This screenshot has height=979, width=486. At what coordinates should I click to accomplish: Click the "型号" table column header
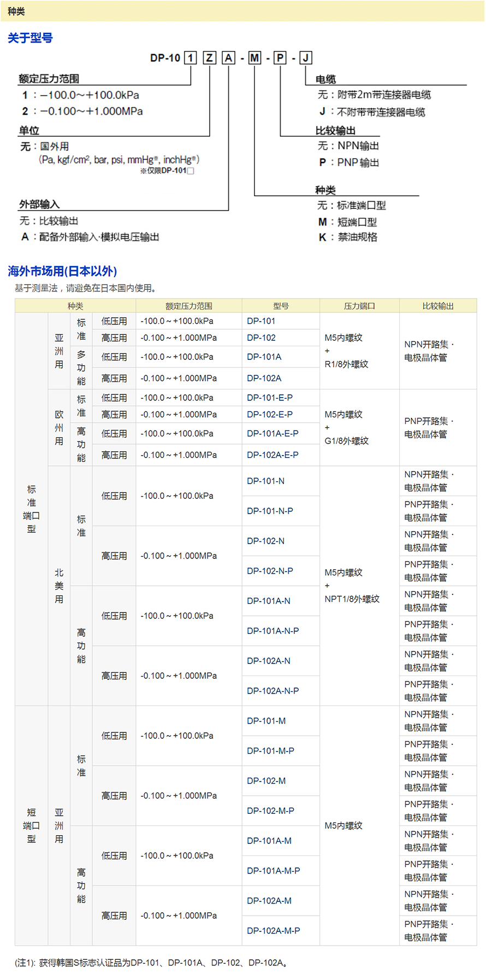[281, 306]
